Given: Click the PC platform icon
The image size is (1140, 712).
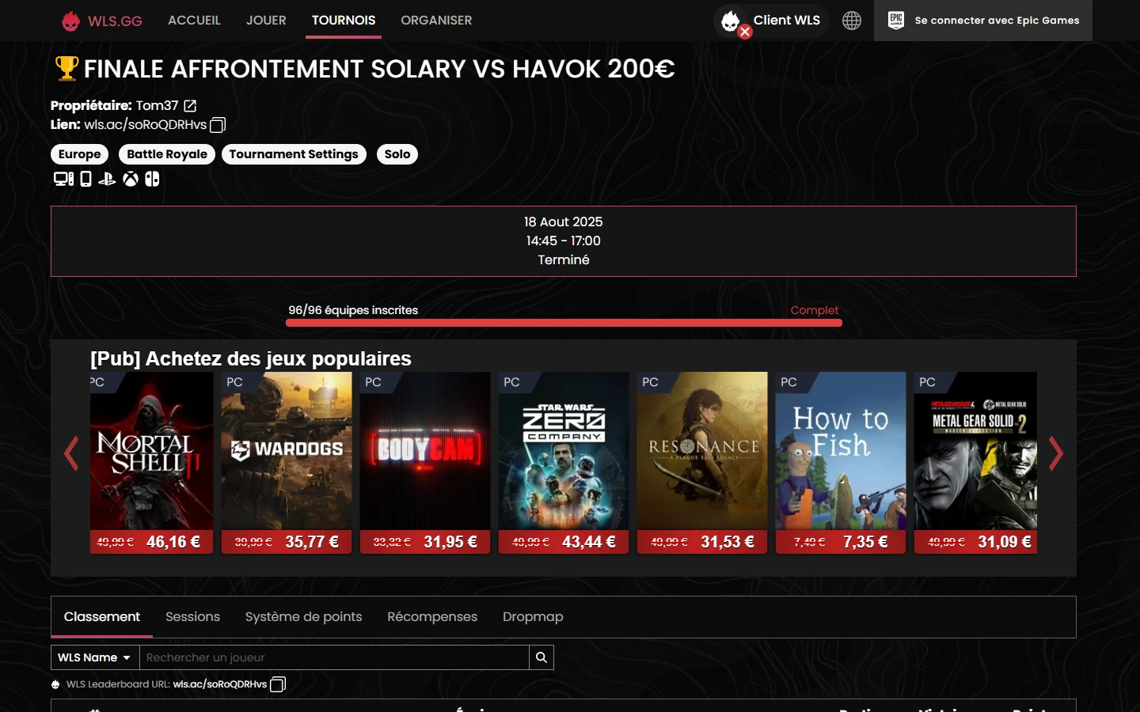Looking at the screenshot, I should (63, 179).
